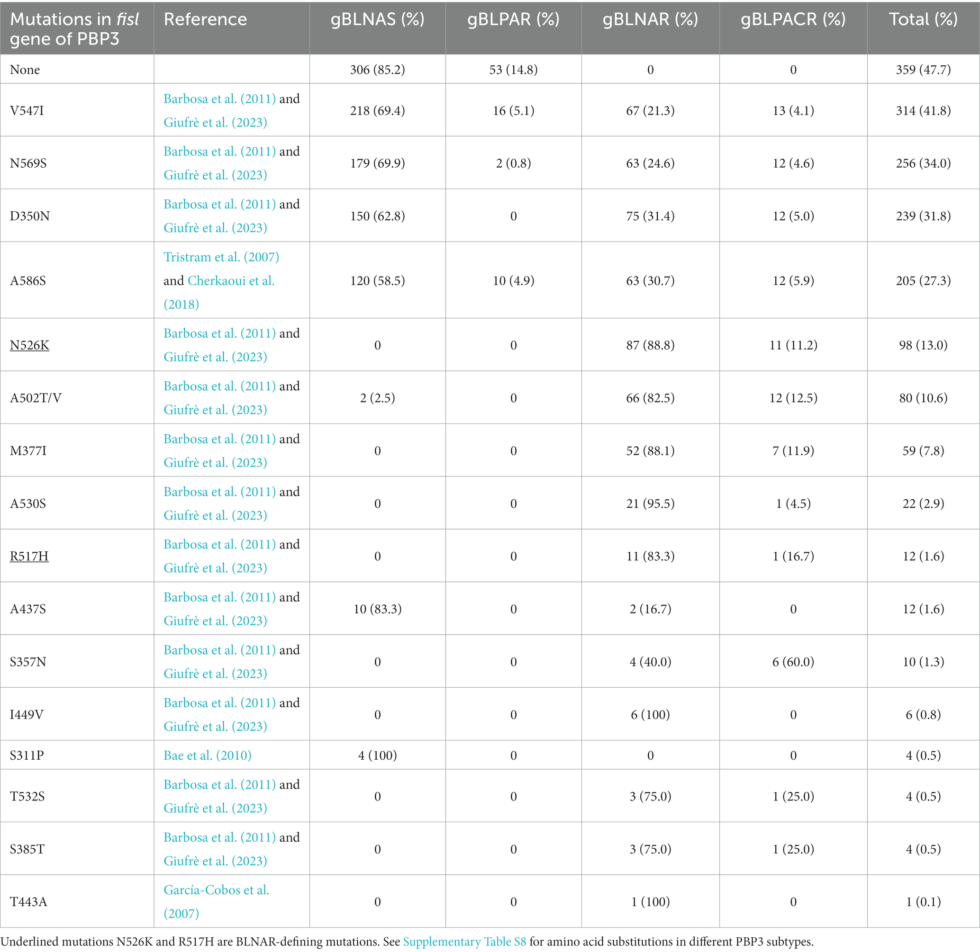Open Giufrè et al. (2023) in D350N row

click(215, 228)
